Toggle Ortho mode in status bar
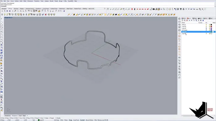This screenshot has height=121, width=216. [62, 120]
